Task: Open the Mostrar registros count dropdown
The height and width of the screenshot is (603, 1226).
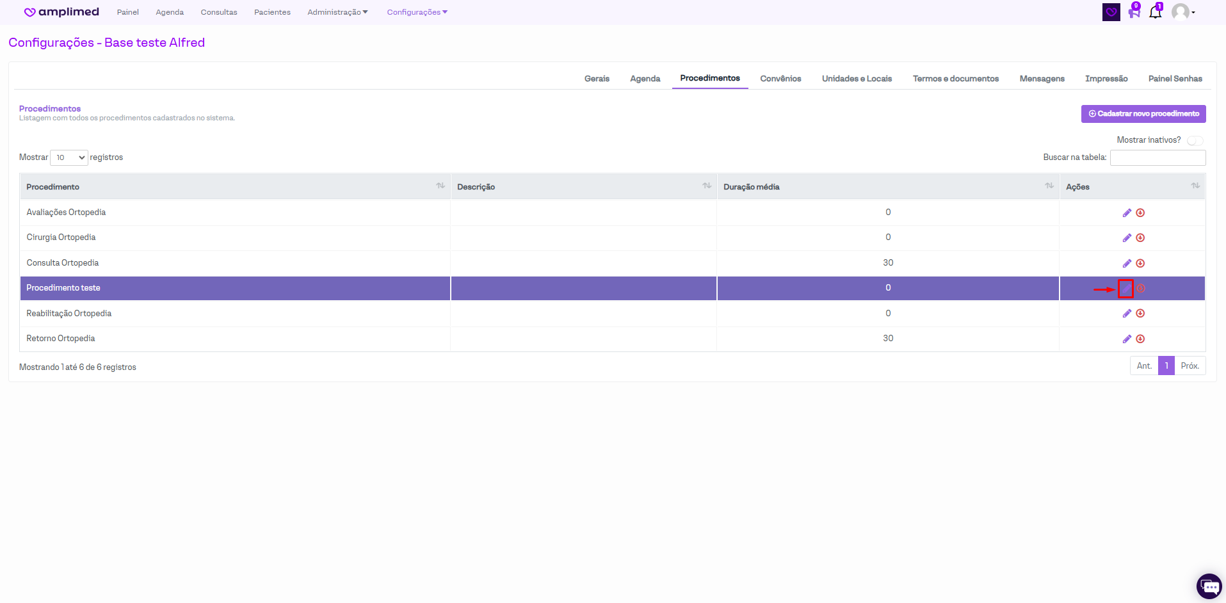Action: pyautogui.click(x=69, y=157)
